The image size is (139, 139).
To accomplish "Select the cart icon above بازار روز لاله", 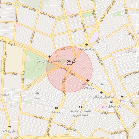I will pos(10,127).
